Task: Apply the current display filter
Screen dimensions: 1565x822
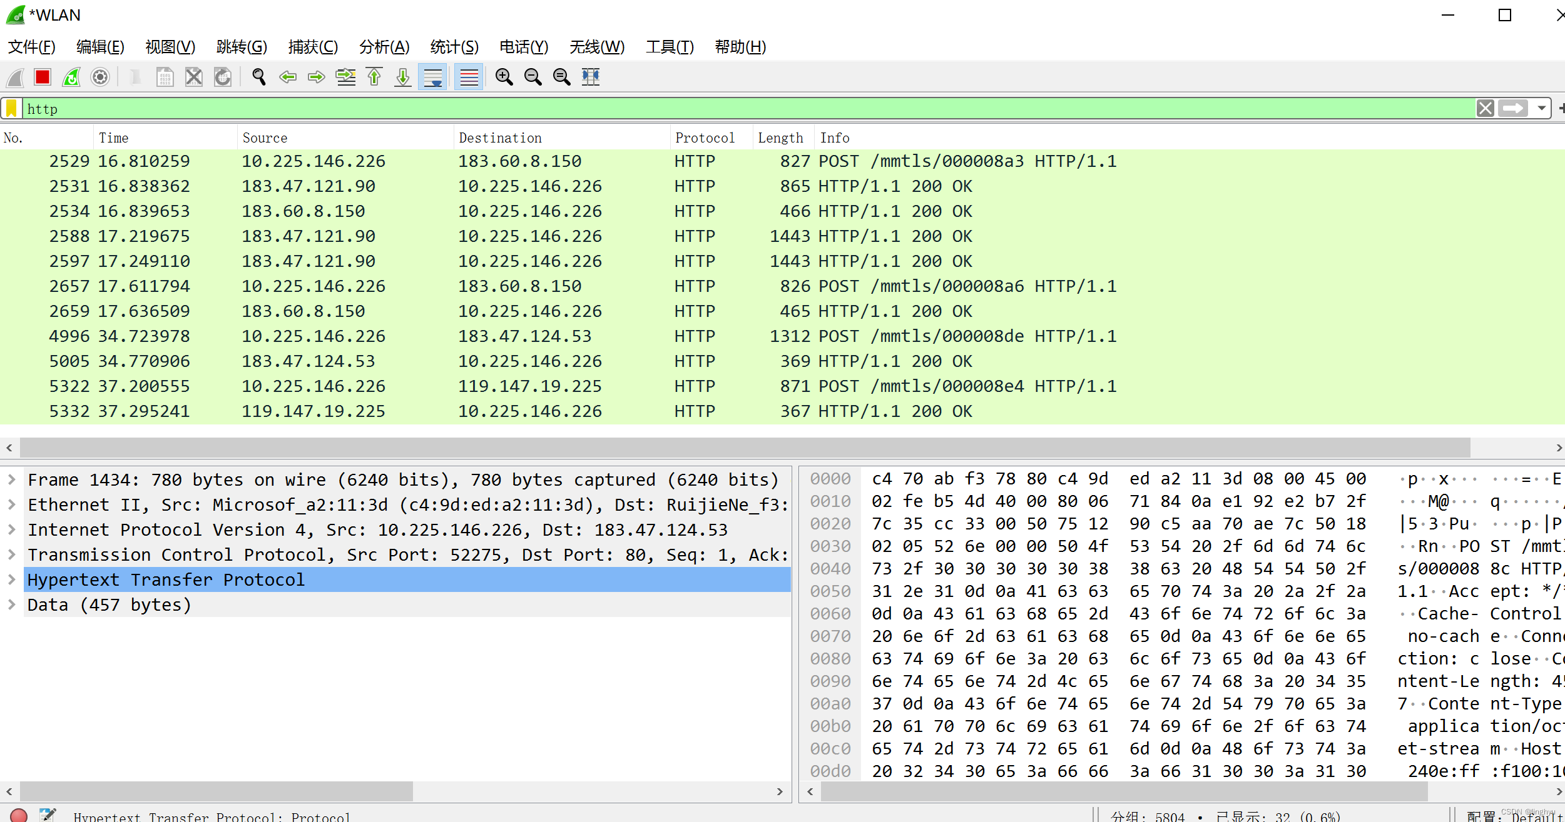Action: [1513, 108]
